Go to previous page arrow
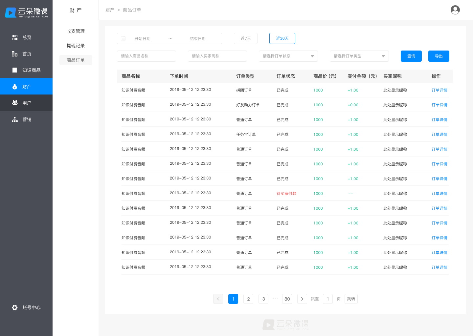This screenshot has width=473, height=336. [218, 299]
